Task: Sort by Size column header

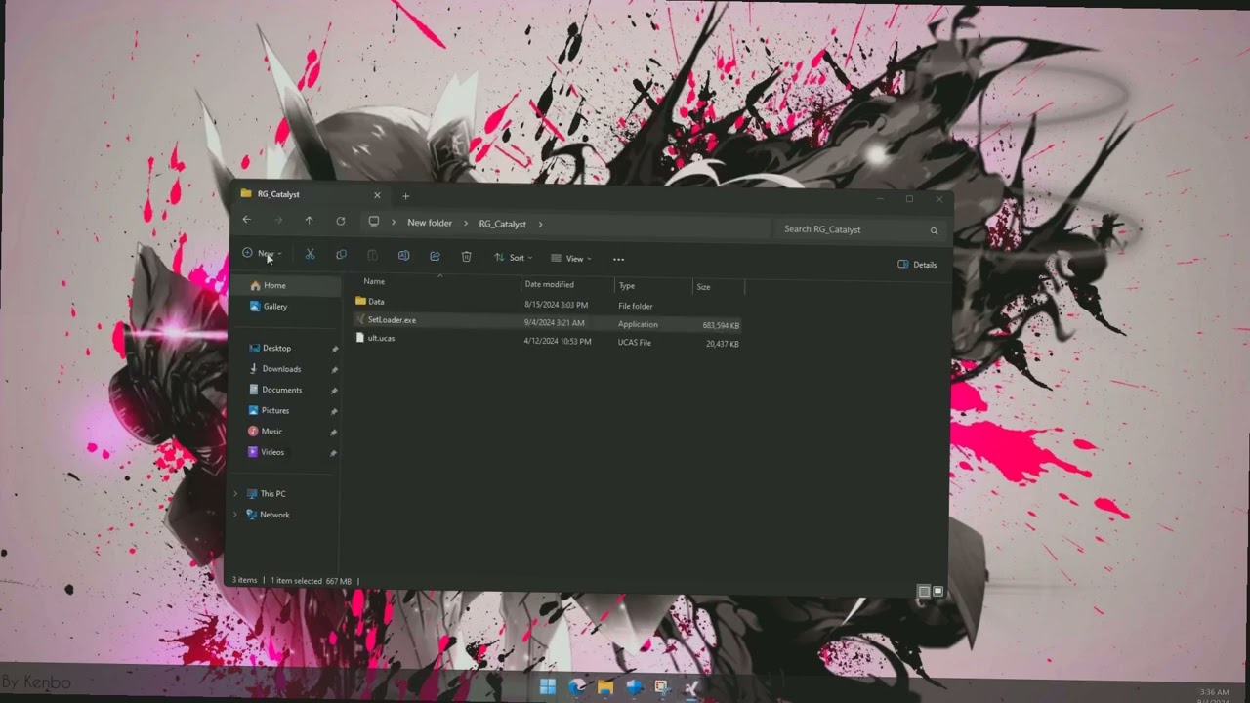Action: [703, 287]
